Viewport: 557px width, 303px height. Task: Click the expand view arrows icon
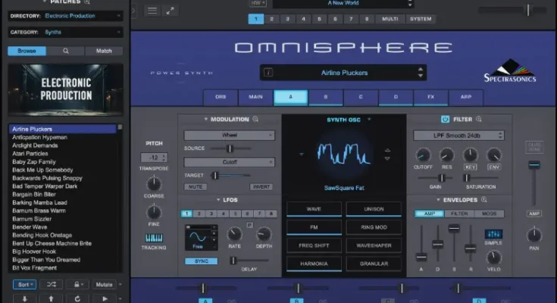[171, 11]
